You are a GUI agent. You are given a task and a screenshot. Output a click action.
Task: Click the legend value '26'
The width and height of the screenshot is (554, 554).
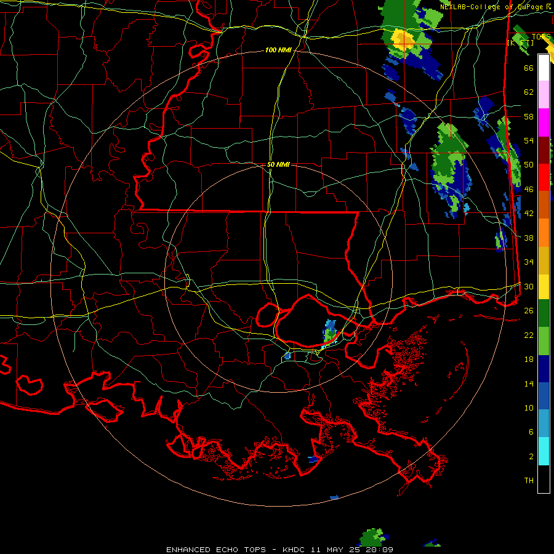tap(529, 311)
